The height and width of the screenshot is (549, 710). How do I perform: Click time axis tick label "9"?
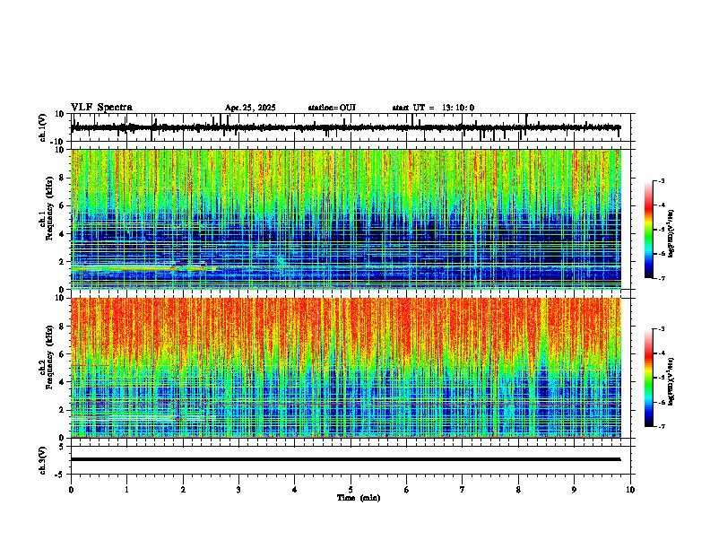click(574, 490)
